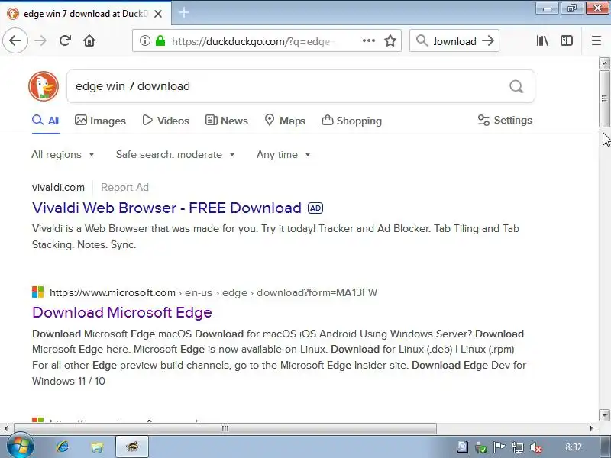Click the vertical scrollbar up arrow
Image resolution: width=611 pixels, height=458 pixels.
[604, 63]
